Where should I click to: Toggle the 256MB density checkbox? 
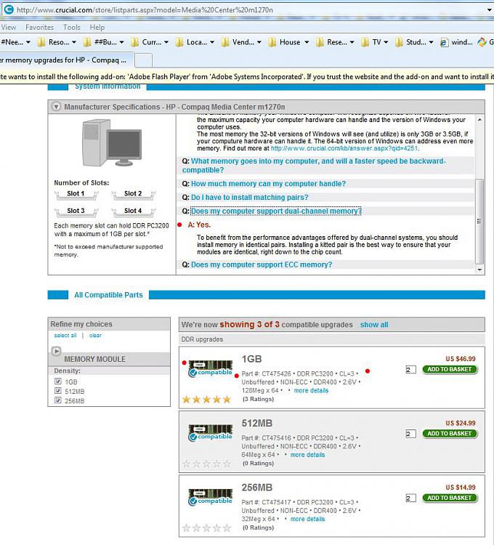[x=57, y=400]
